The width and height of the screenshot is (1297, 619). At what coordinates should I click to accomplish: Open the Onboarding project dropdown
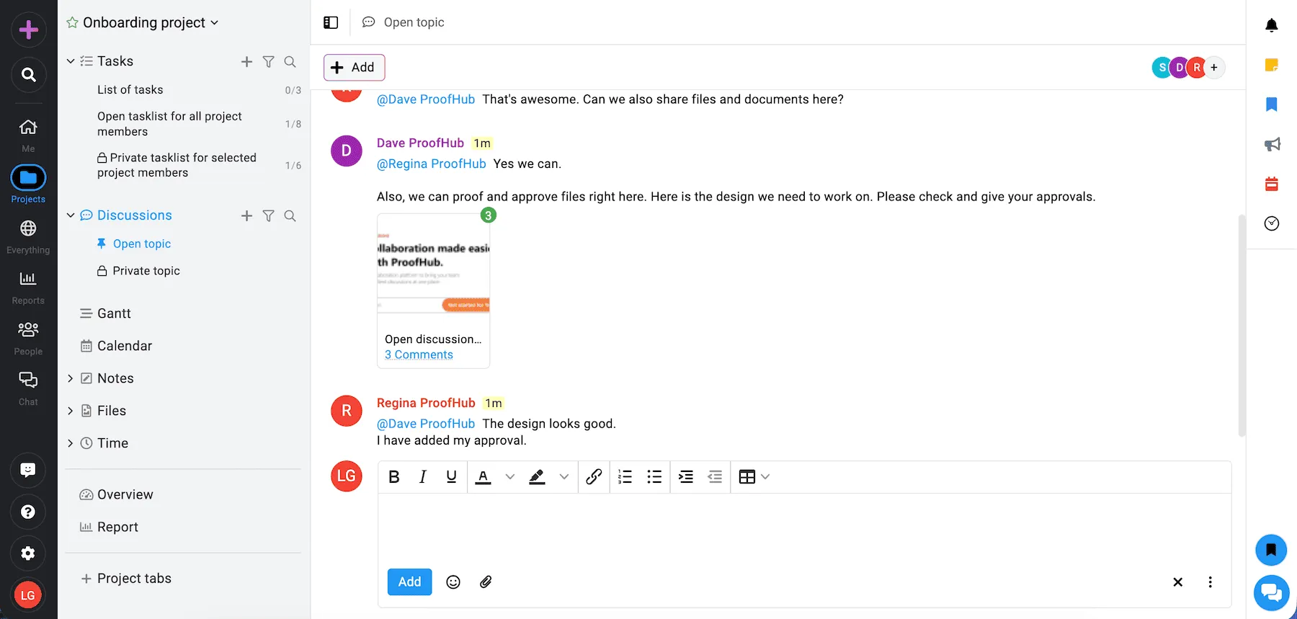(214, 23)
